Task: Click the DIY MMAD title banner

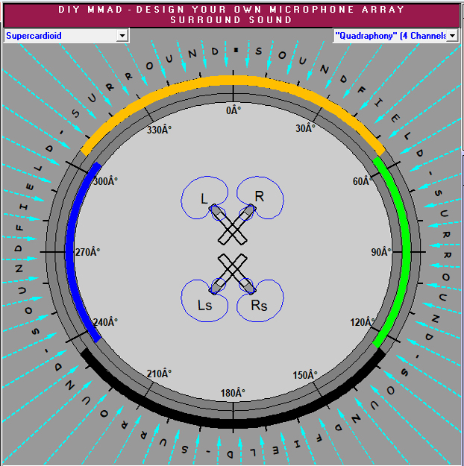Action: coord(232,15)
